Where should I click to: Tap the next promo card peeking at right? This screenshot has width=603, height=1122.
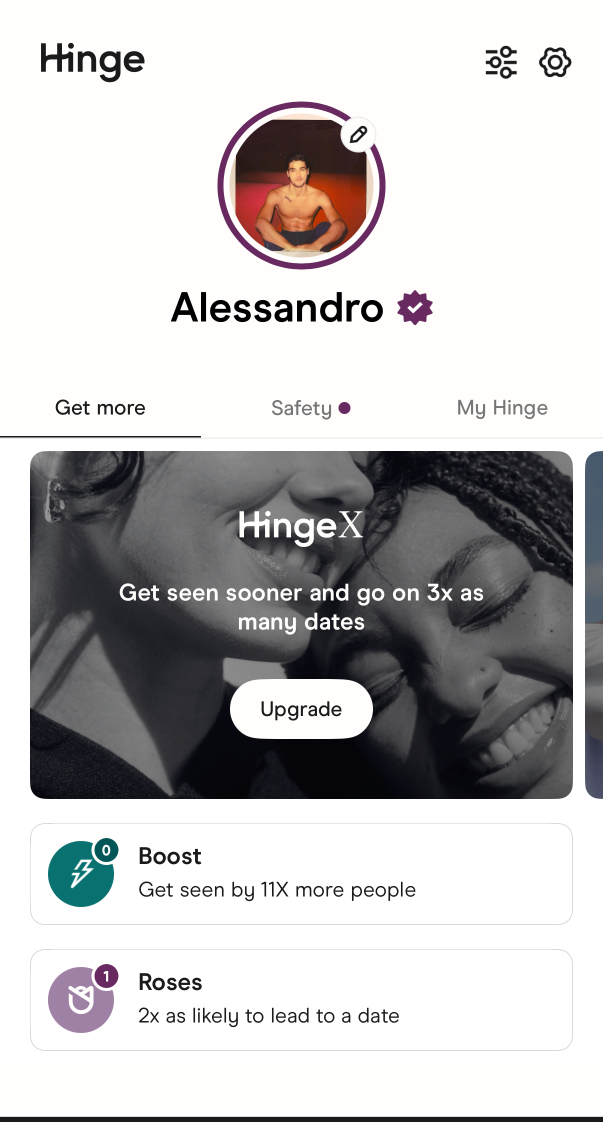[x=594, y=625]
